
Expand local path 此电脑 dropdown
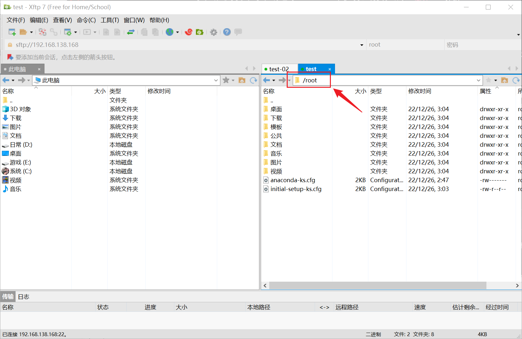pyautogui.click(x=216, y=80)
